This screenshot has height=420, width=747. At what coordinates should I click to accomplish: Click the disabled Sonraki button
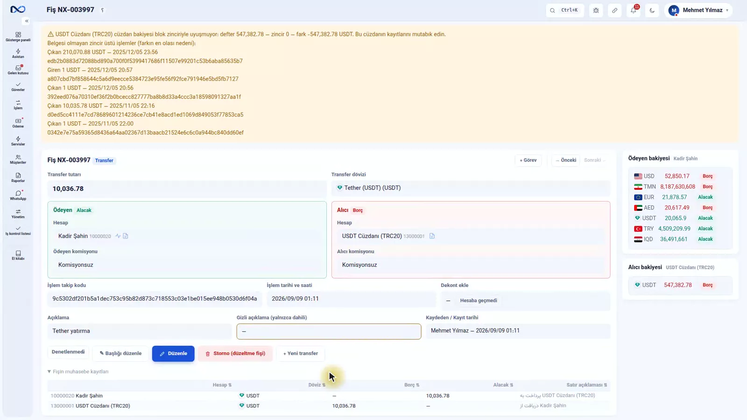coord(594,160)
